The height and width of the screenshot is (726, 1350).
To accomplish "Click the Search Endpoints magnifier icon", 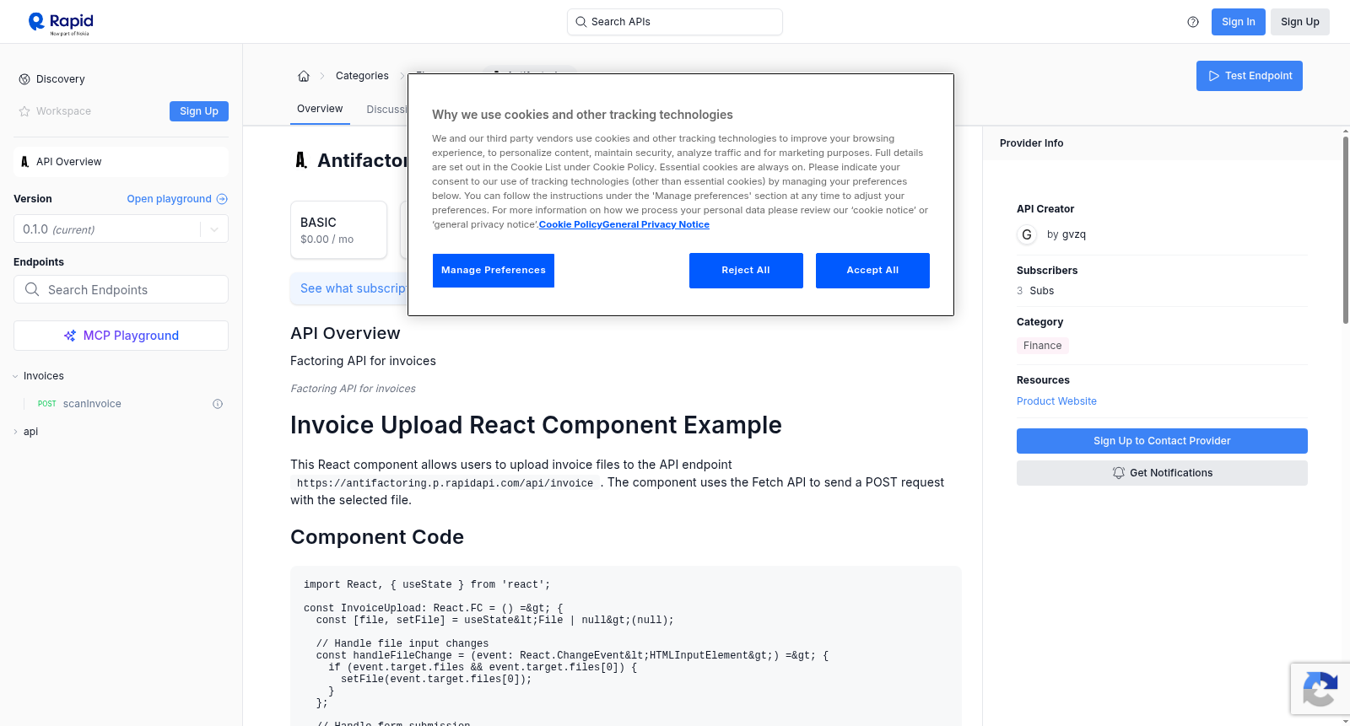I will (x=32, y=289).
